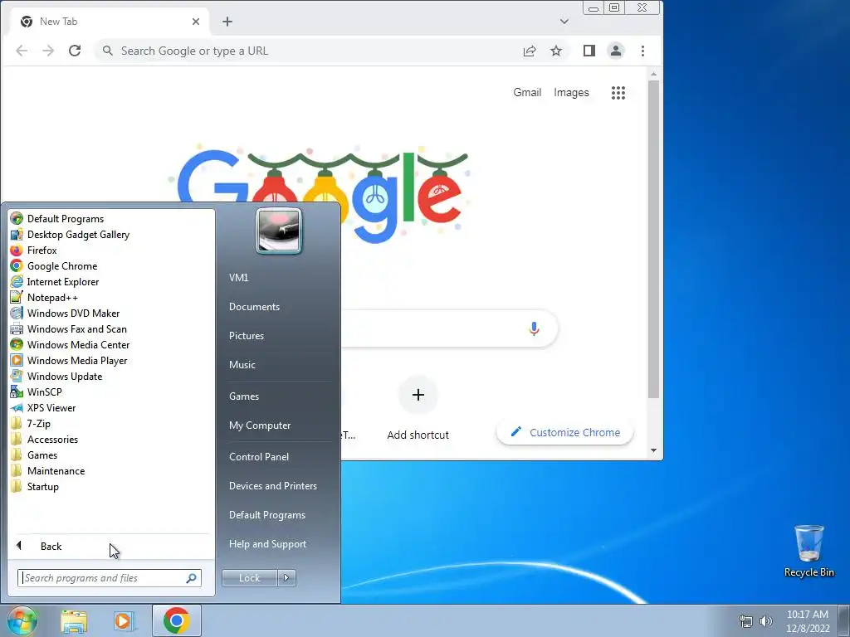The height and width of the screenshot is (637, 850).
Task: Reload the page in Chrome
Action: coord(75,51)
